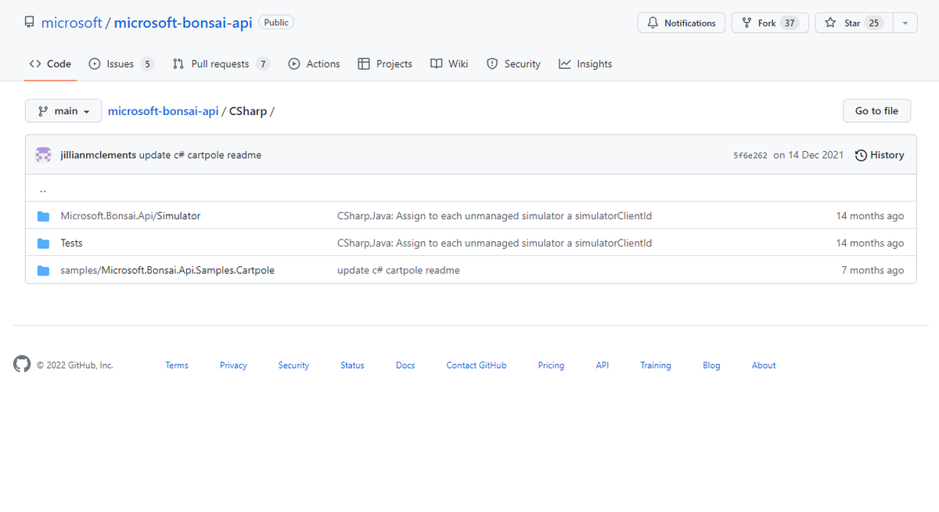The image size is (939, 512).
Task: Click the GitHub octocat logo in footer
Action: (x=22, y=364)
